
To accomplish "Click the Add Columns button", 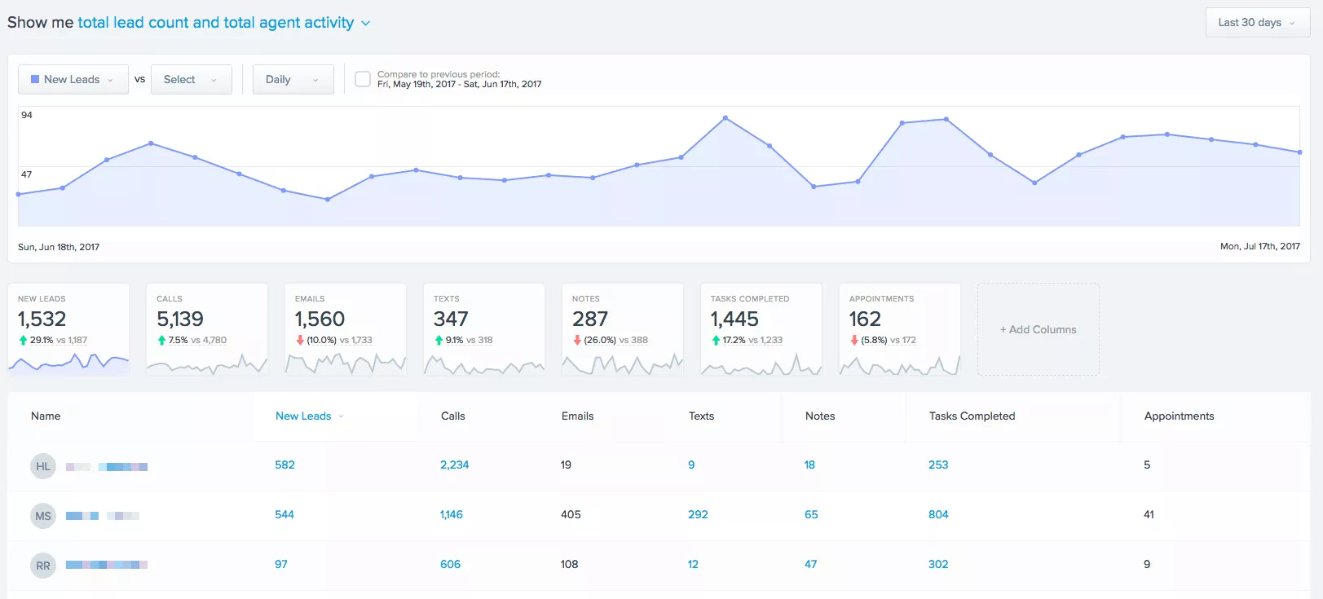I will 1038,329.
